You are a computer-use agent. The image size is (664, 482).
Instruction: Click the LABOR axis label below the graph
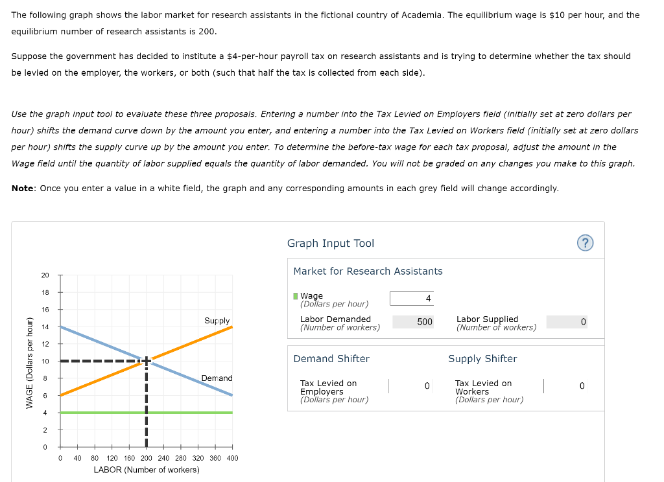click(x=146, y=470)
